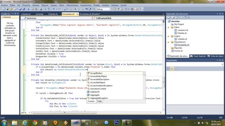Viewport: 225px width, 126px height.
Task: Click the Windows Start orb
Action: (4, 123)
